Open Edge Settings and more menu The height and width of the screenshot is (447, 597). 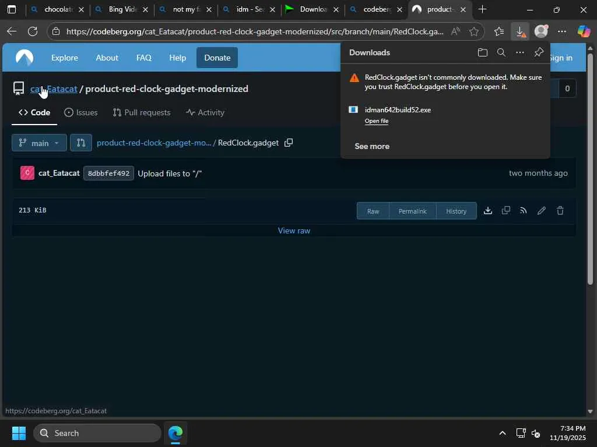pos(562,31)
